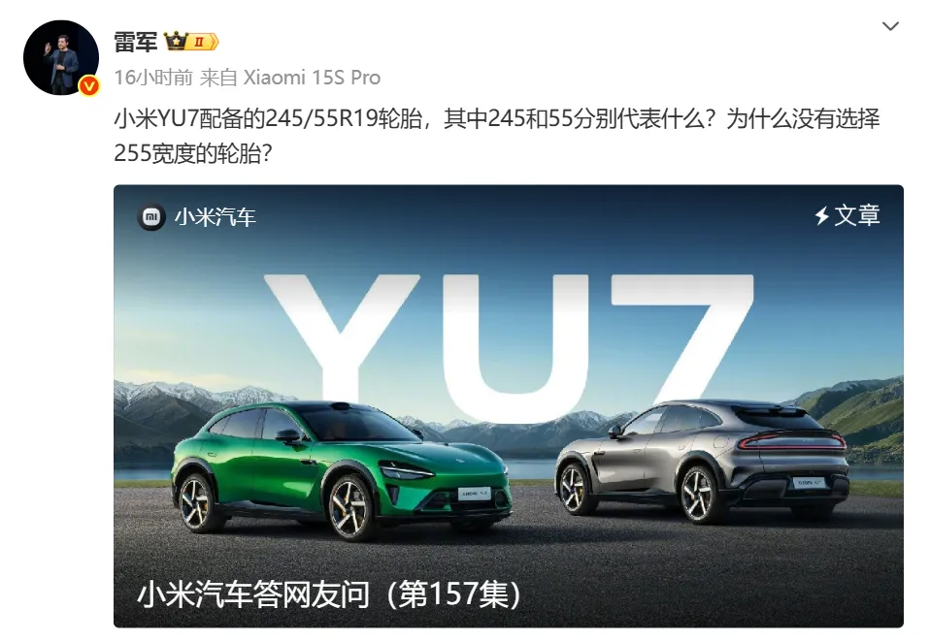Click the lightning bolt article icon
This screenshot has height=641, width=930.
(821, 215)
